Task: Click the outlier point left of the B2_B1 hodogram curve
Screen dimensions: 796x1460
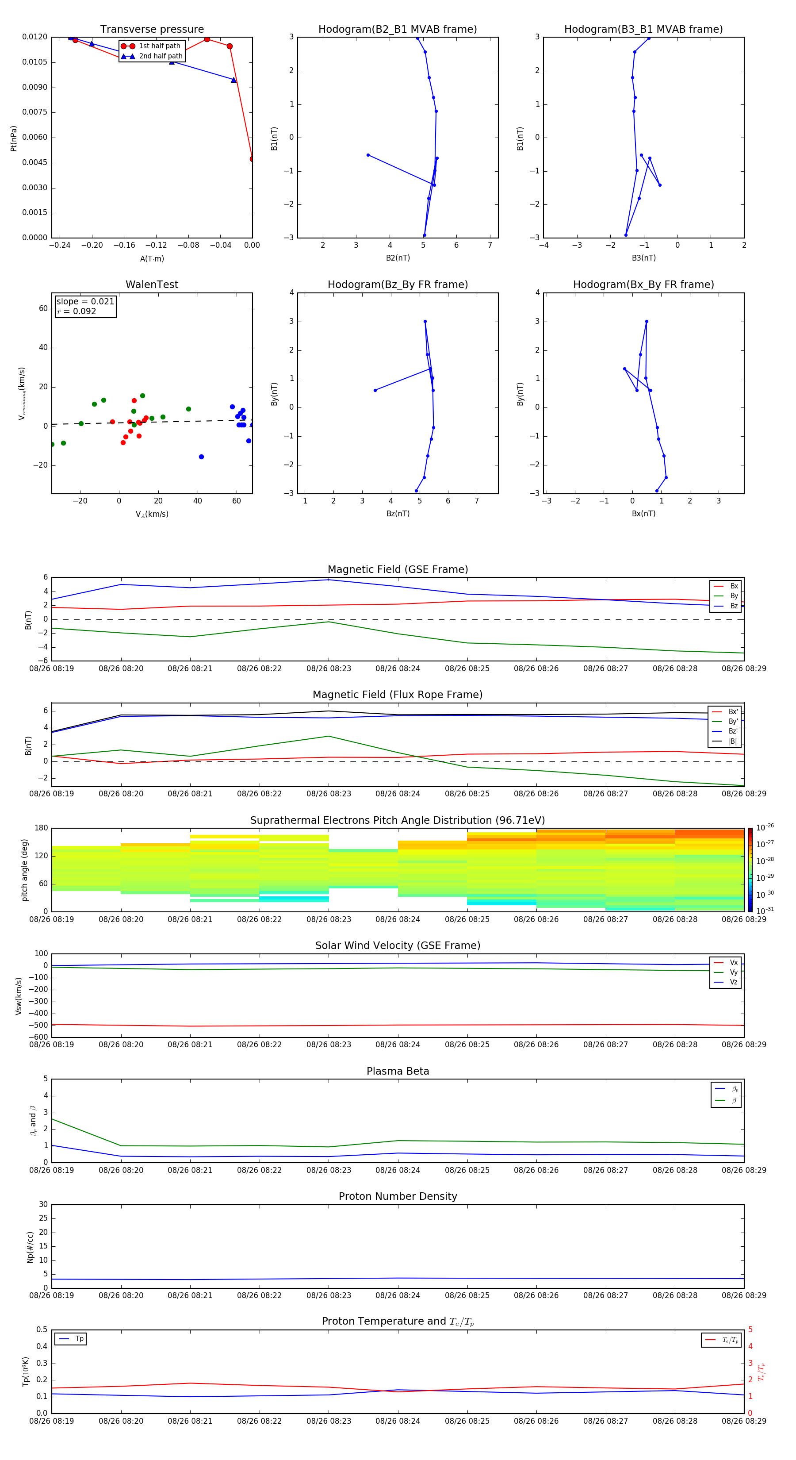Action: point(368,155)
